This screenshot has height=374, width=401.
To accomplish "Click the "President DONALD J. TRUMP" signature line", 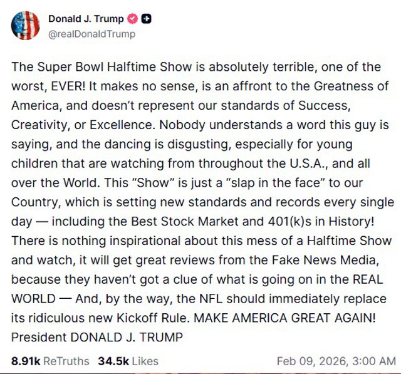I will tap(97, 337).
